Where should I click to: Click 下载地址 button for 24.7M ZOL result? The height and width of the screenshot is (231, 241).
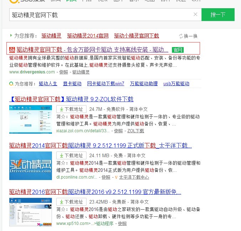[x=71, y=109]
